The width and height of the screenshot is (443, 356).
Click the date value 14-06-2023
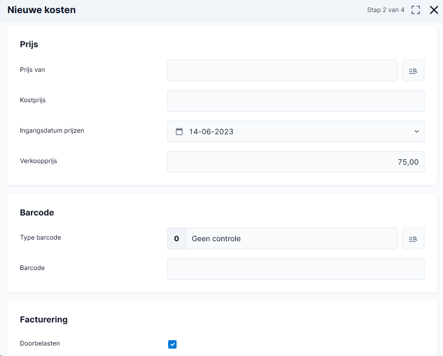click(211, 132)
